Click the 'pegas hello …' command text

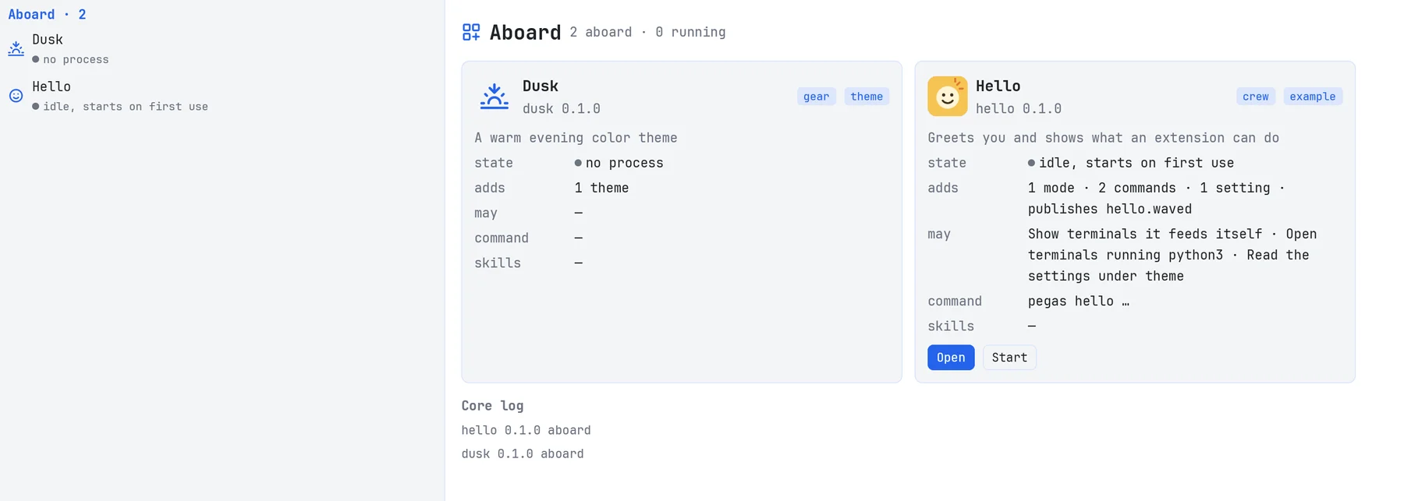point(1078,302)
